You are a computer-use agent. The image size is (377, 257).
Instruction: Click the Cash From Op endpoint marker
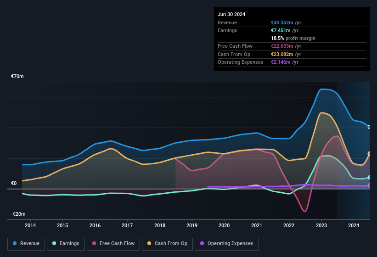point(369,154)
